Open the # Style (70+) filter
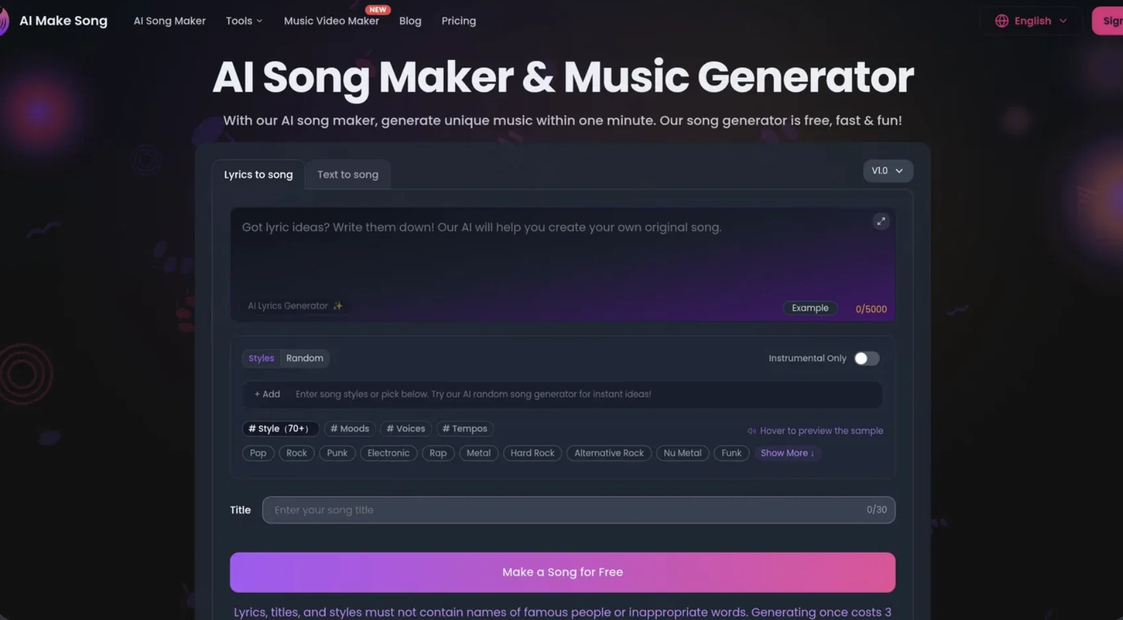Image resolution: width=1123 pixels, height=620 pixels. click(x=280, y=428)
